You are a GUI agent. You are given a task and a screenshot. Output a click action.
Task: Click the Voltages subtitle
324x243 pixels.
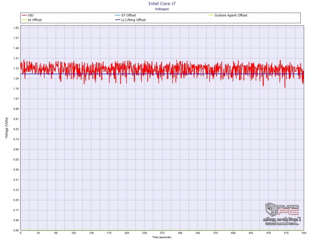[x=162, y=9]
